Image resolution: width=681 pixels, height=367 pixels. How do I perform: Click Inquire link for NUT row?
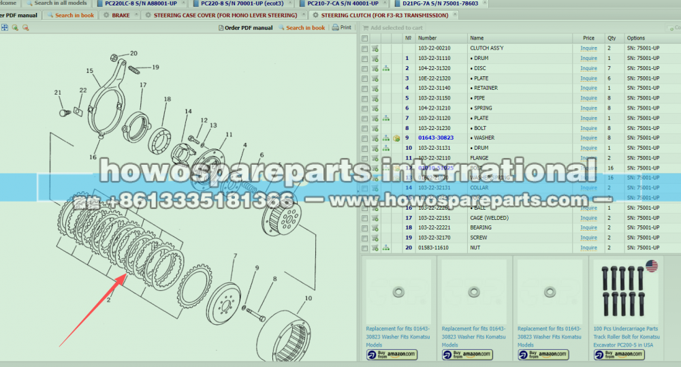(x=588, y=248)
